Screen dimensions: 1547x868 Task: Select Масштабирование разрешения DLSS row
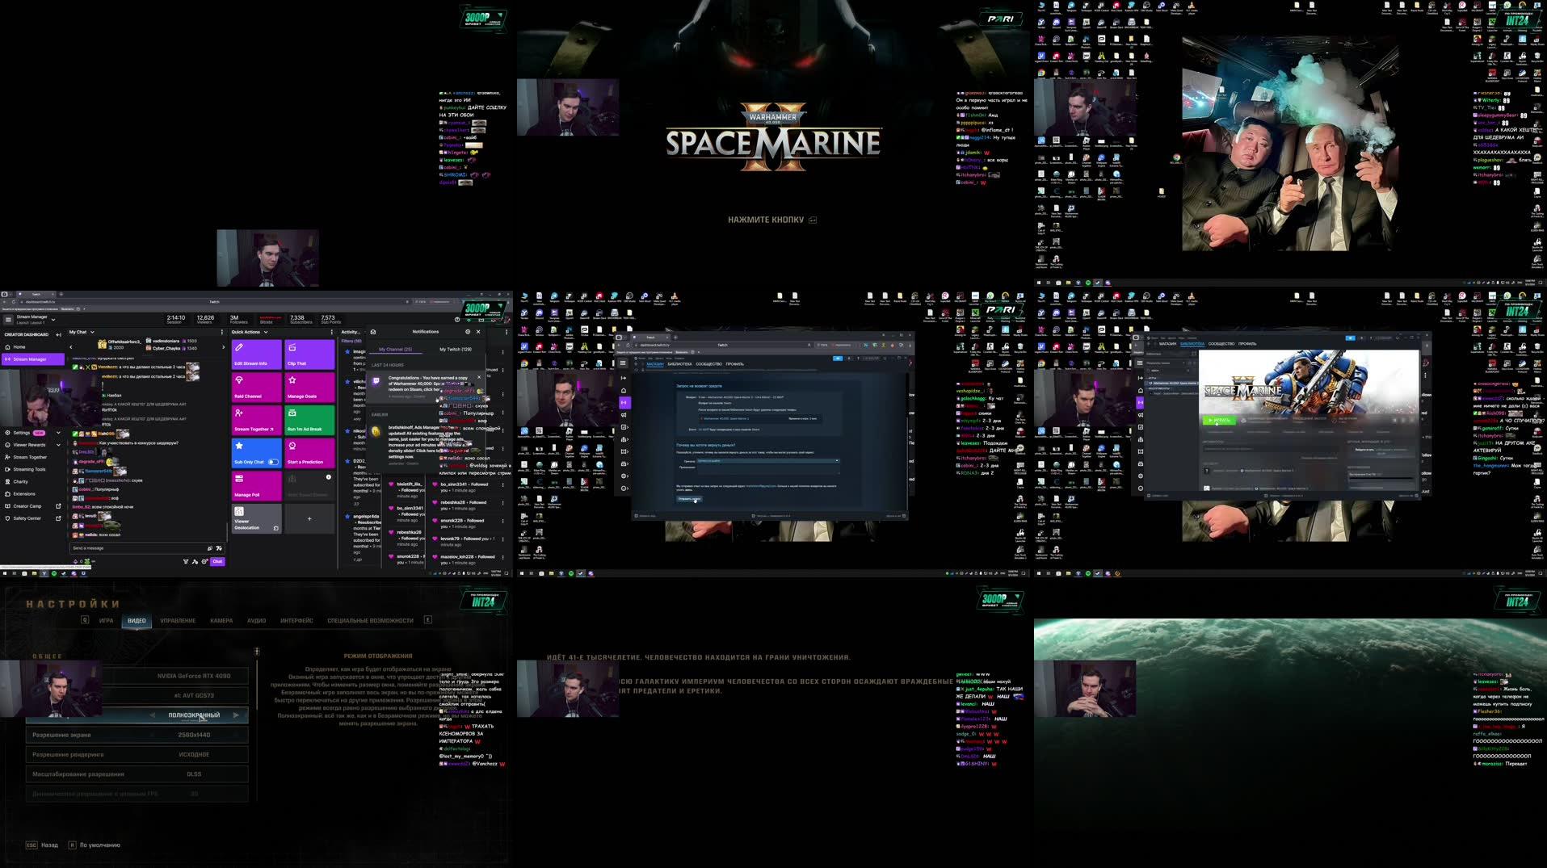pyautogui.click(x=137, y=774)
